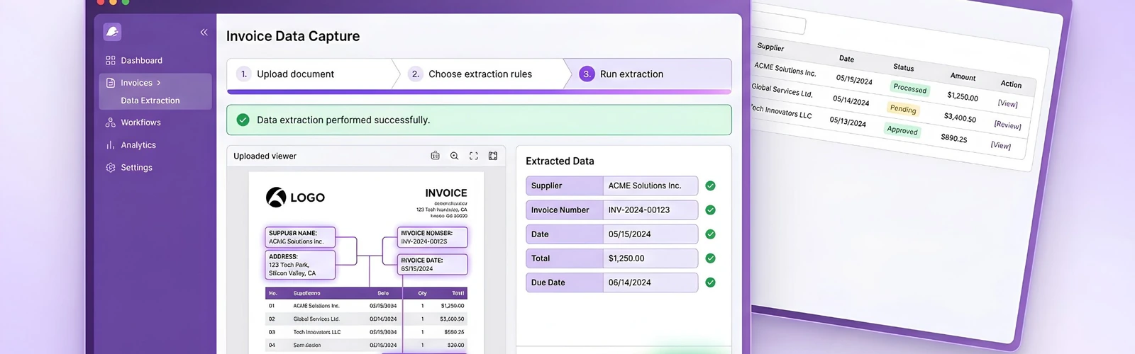The height and width of the screenshot is (354, 1135).
Task: Click the Amount column header in background window
Action: point(963,76)
